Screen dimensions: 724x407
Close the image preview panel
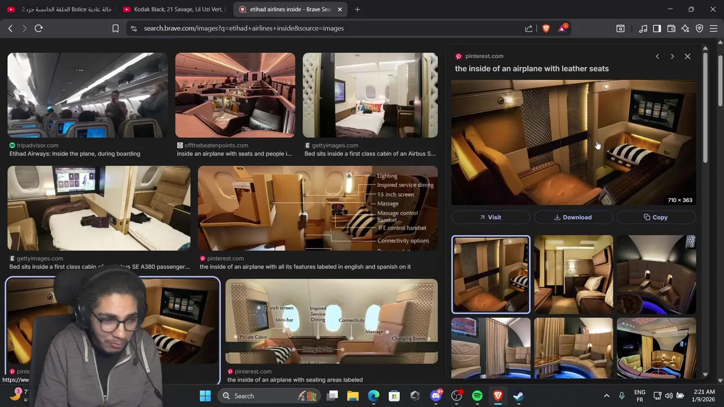click(x=687, y=57)
